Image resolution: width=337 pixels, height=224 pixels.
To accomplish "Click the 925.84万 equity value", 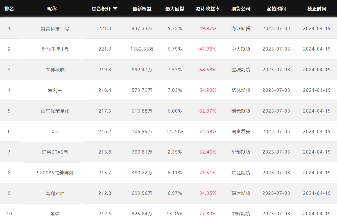I will click(142, 214).
